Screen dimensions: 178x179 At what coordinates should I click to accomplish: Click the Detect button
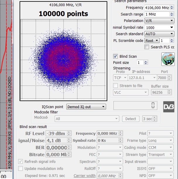coord(131,119)
